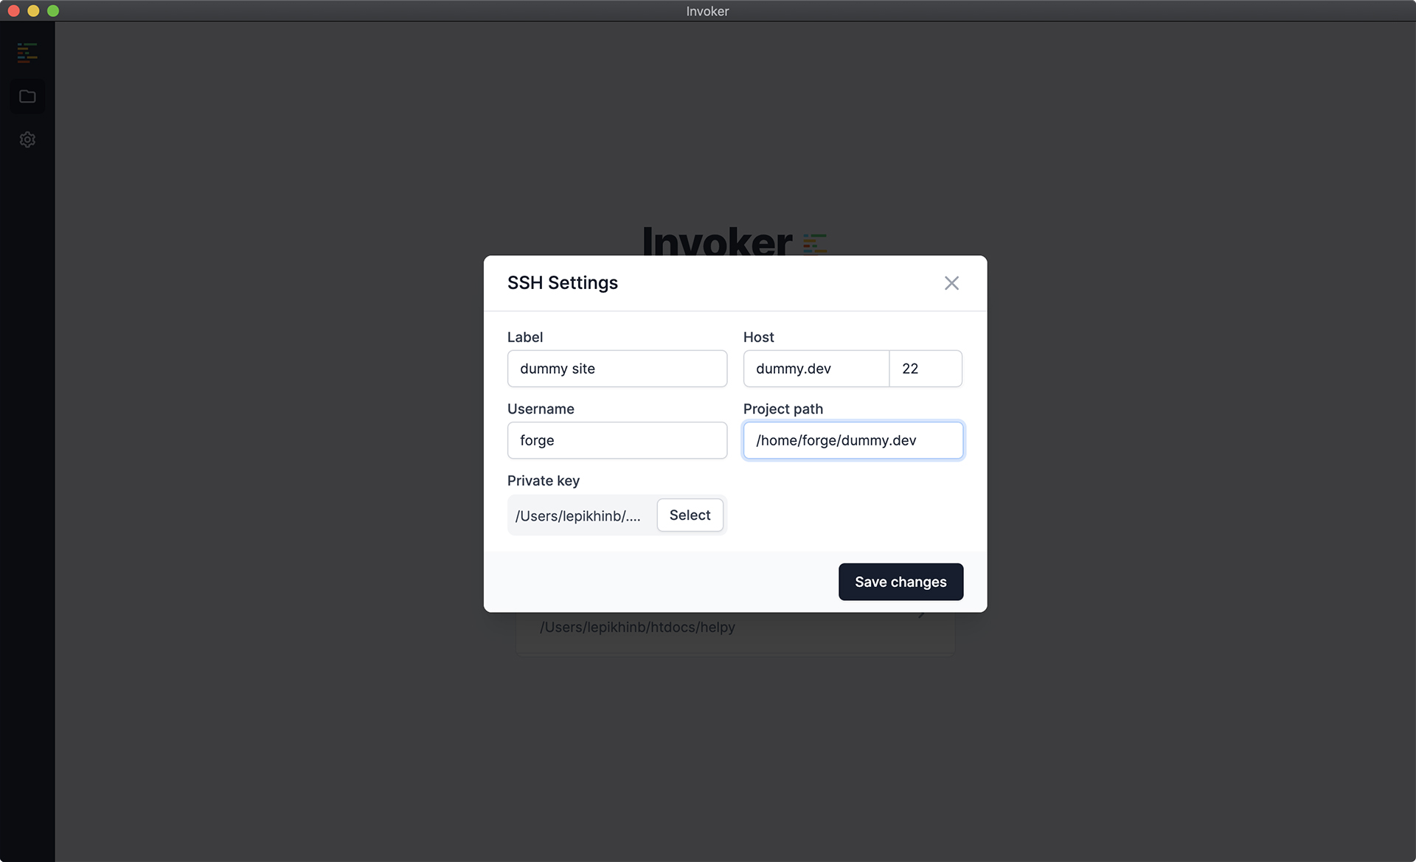Open the projects view via the folder icon

tap(27, 96)
